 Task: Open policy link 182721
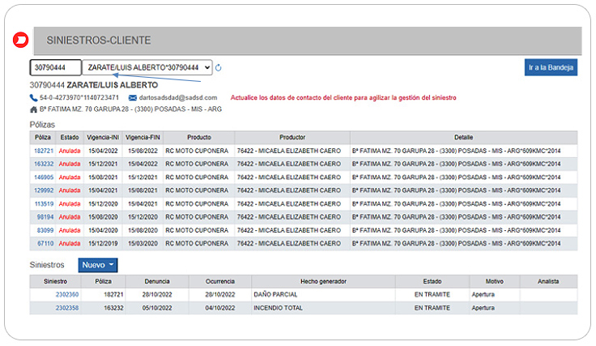pos(44,151)
